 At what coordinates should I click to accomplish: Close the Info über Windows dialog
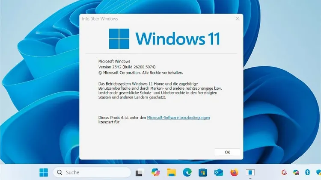237,19
